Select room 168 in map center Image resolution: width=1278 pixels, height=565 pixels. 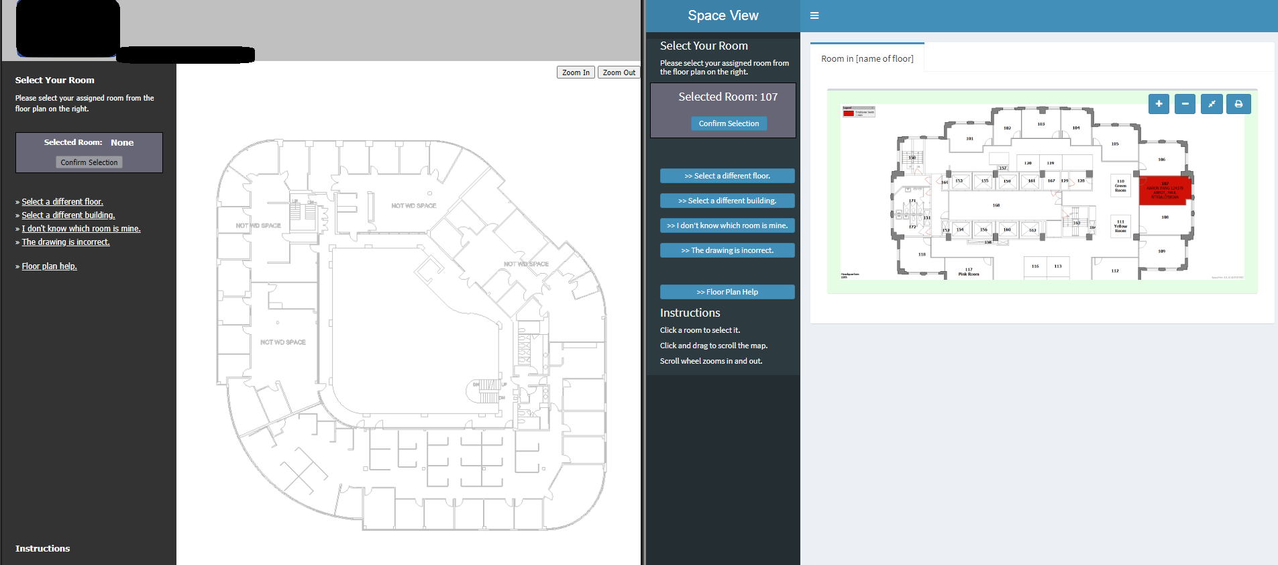pyautogui.click(x=996, y=206)
